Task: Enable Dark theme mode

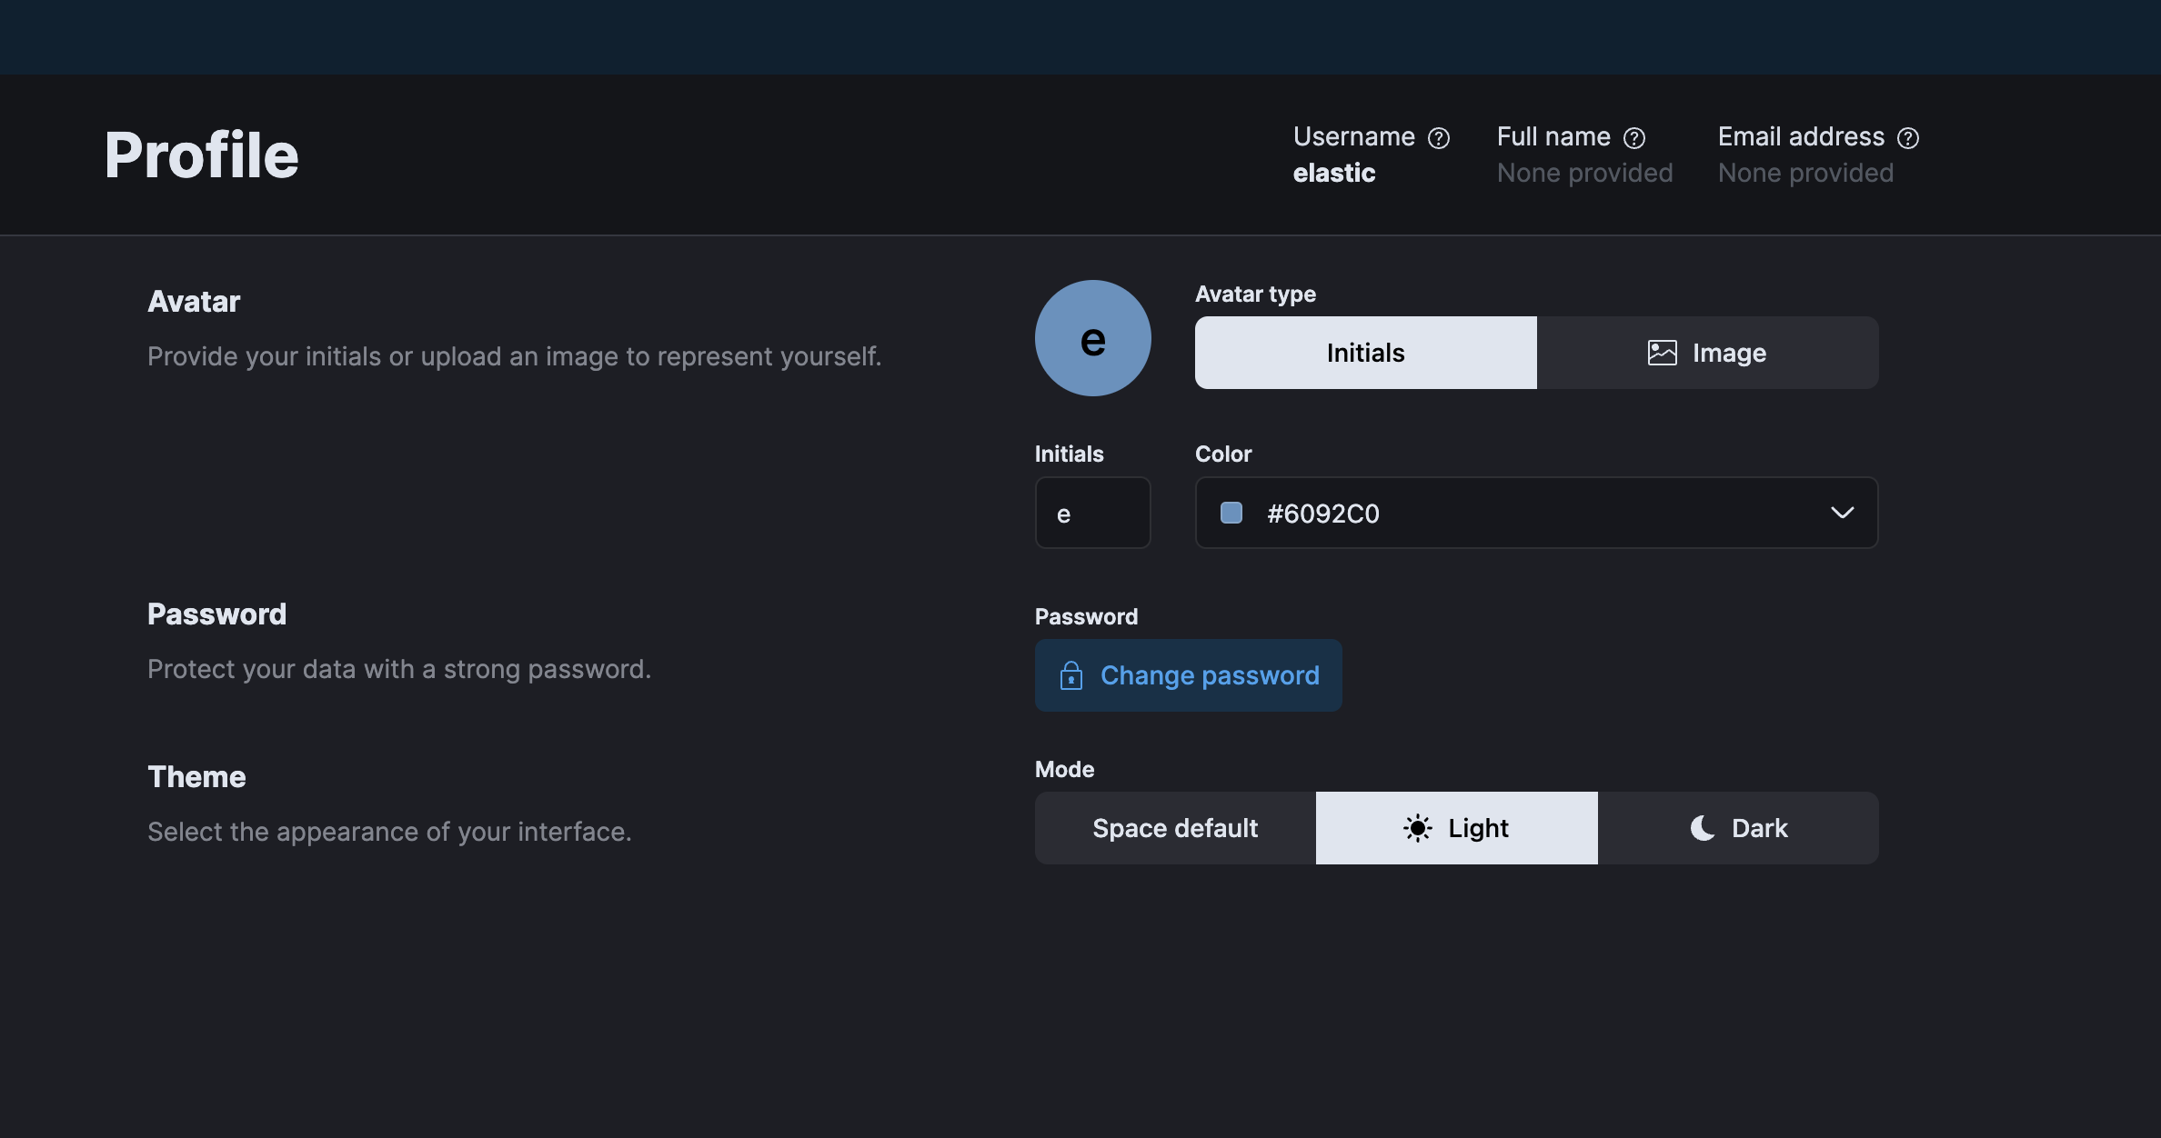Action: tap(1738, 827)
